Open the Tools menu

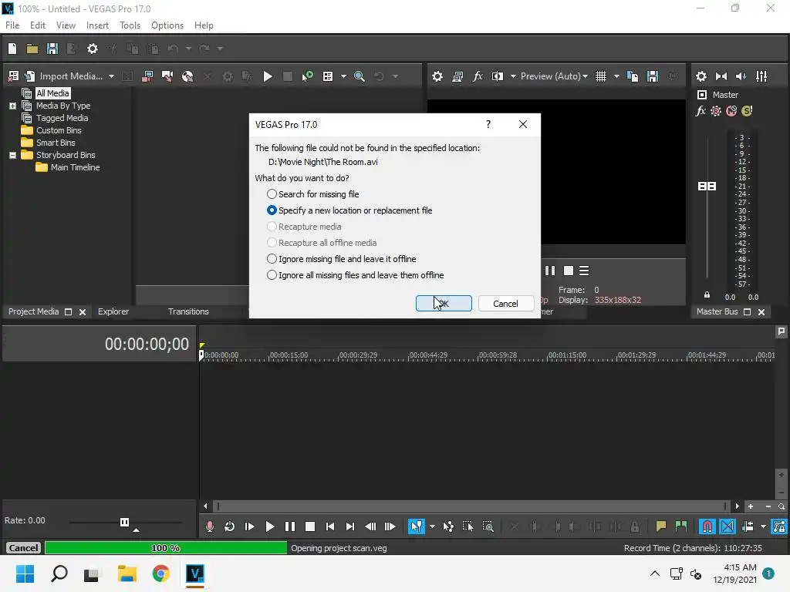tap(130, 25)
